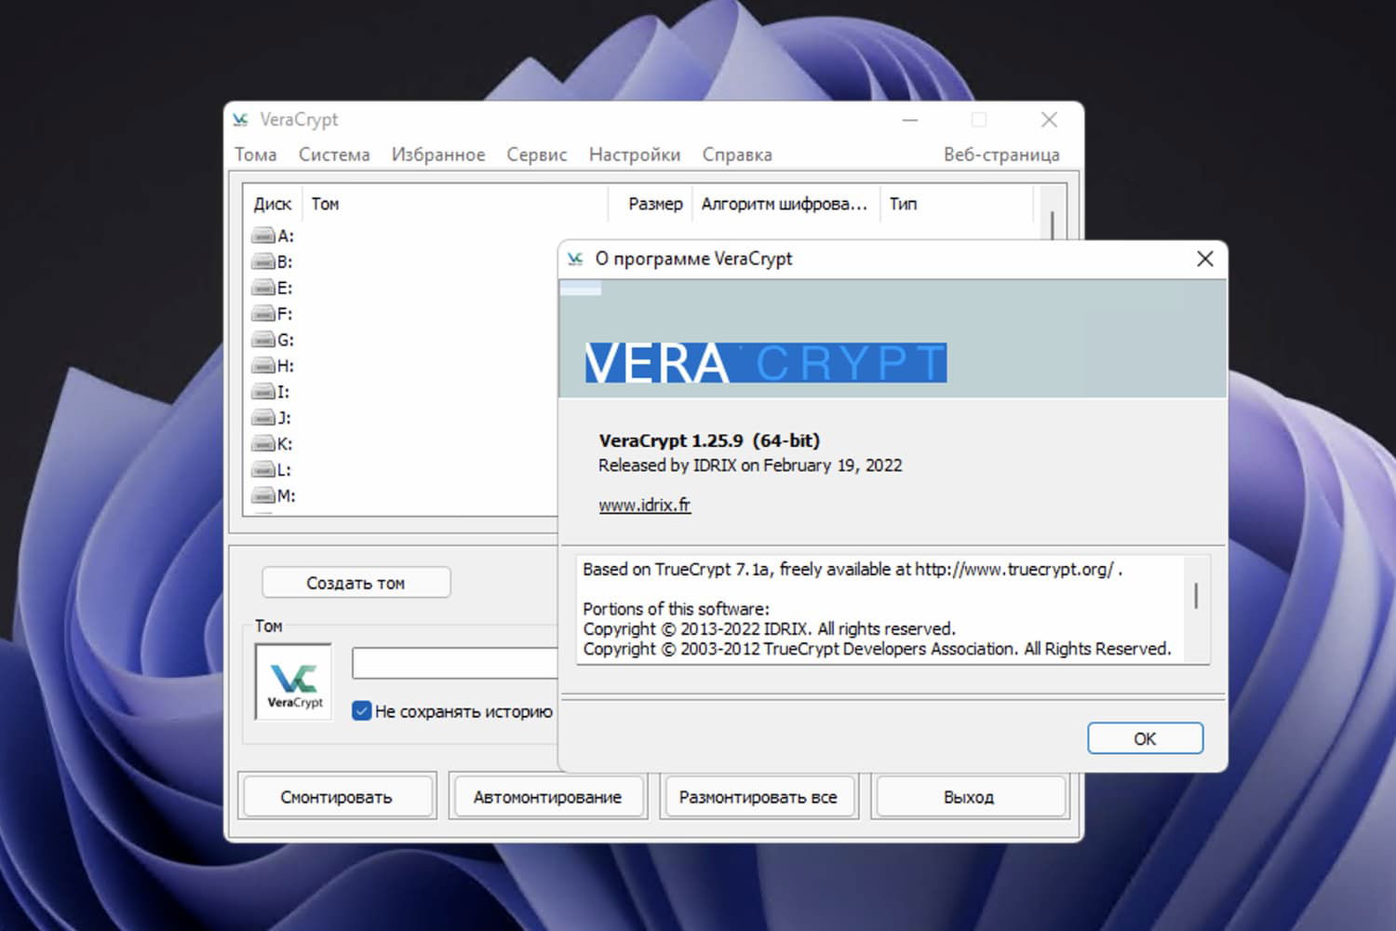
Task: Open the Избранное menu
Action: (x=438, y=155)
